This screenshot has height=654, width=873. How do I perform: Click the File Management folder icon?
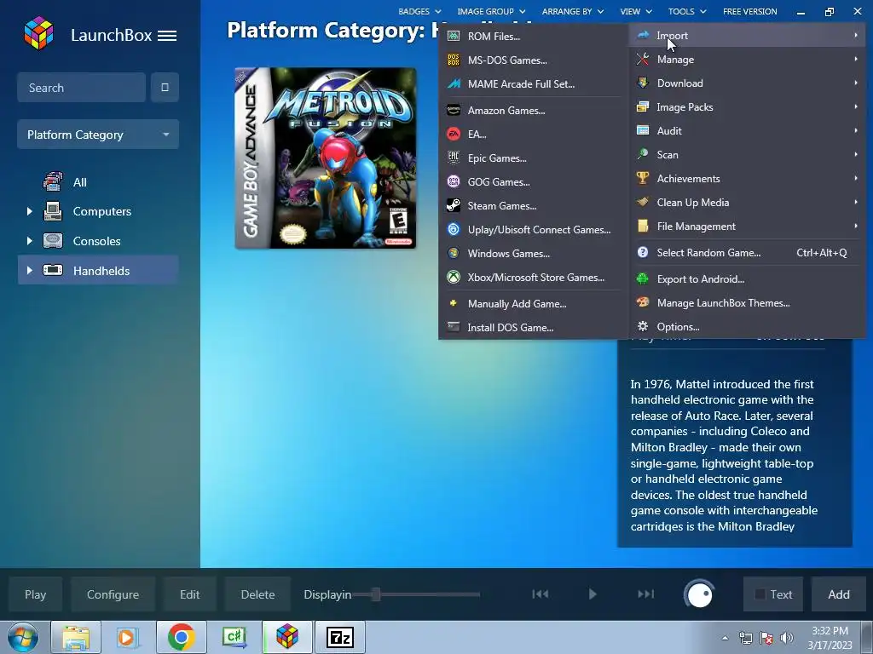(643, 227)
